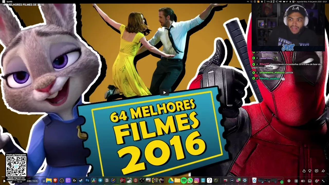Image resolution: width=329 pixels, height=185 pixels.
Task: Open the question mark app in dock
Action: (209, 180)
